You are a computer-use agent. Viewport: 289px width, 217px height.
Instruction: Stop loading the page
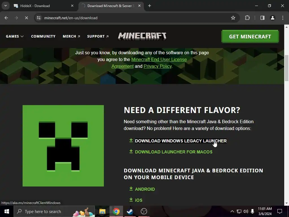(x=26, y=18)
